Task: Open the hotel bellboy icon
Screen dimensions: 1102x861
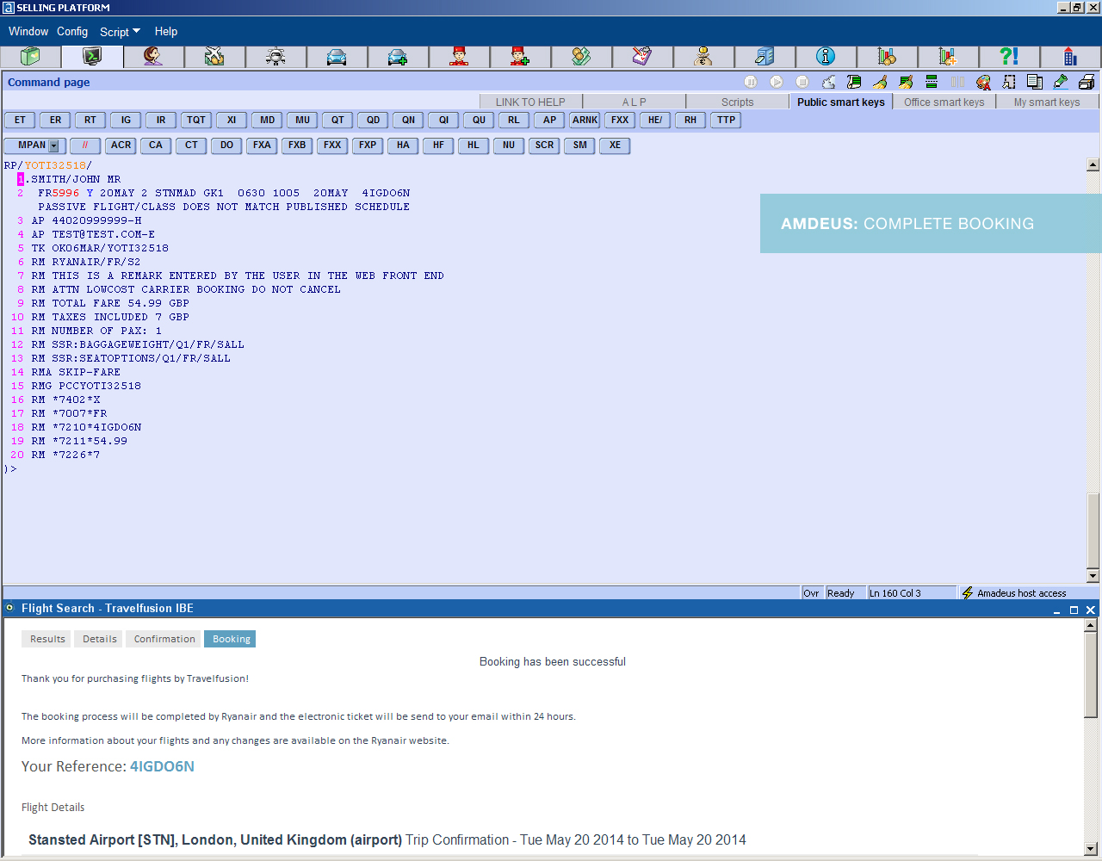Action: 459,57
